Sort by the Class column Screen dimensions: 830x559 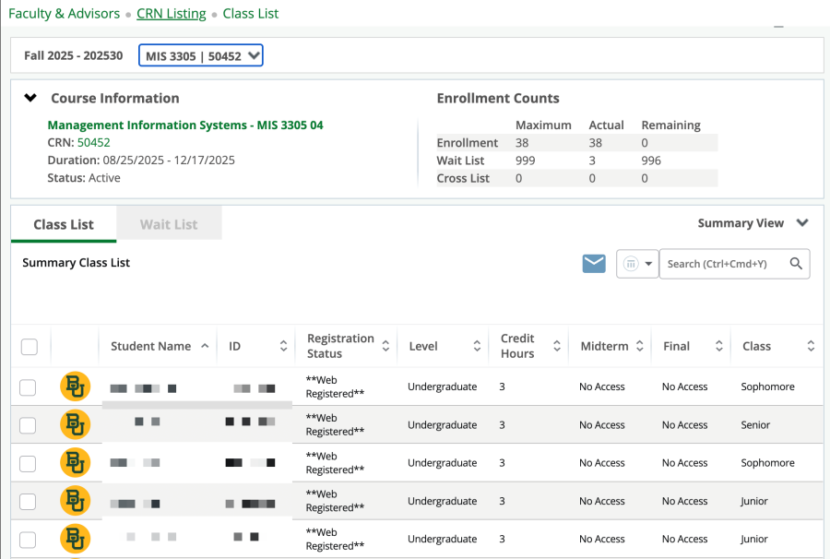pos(811,346)
